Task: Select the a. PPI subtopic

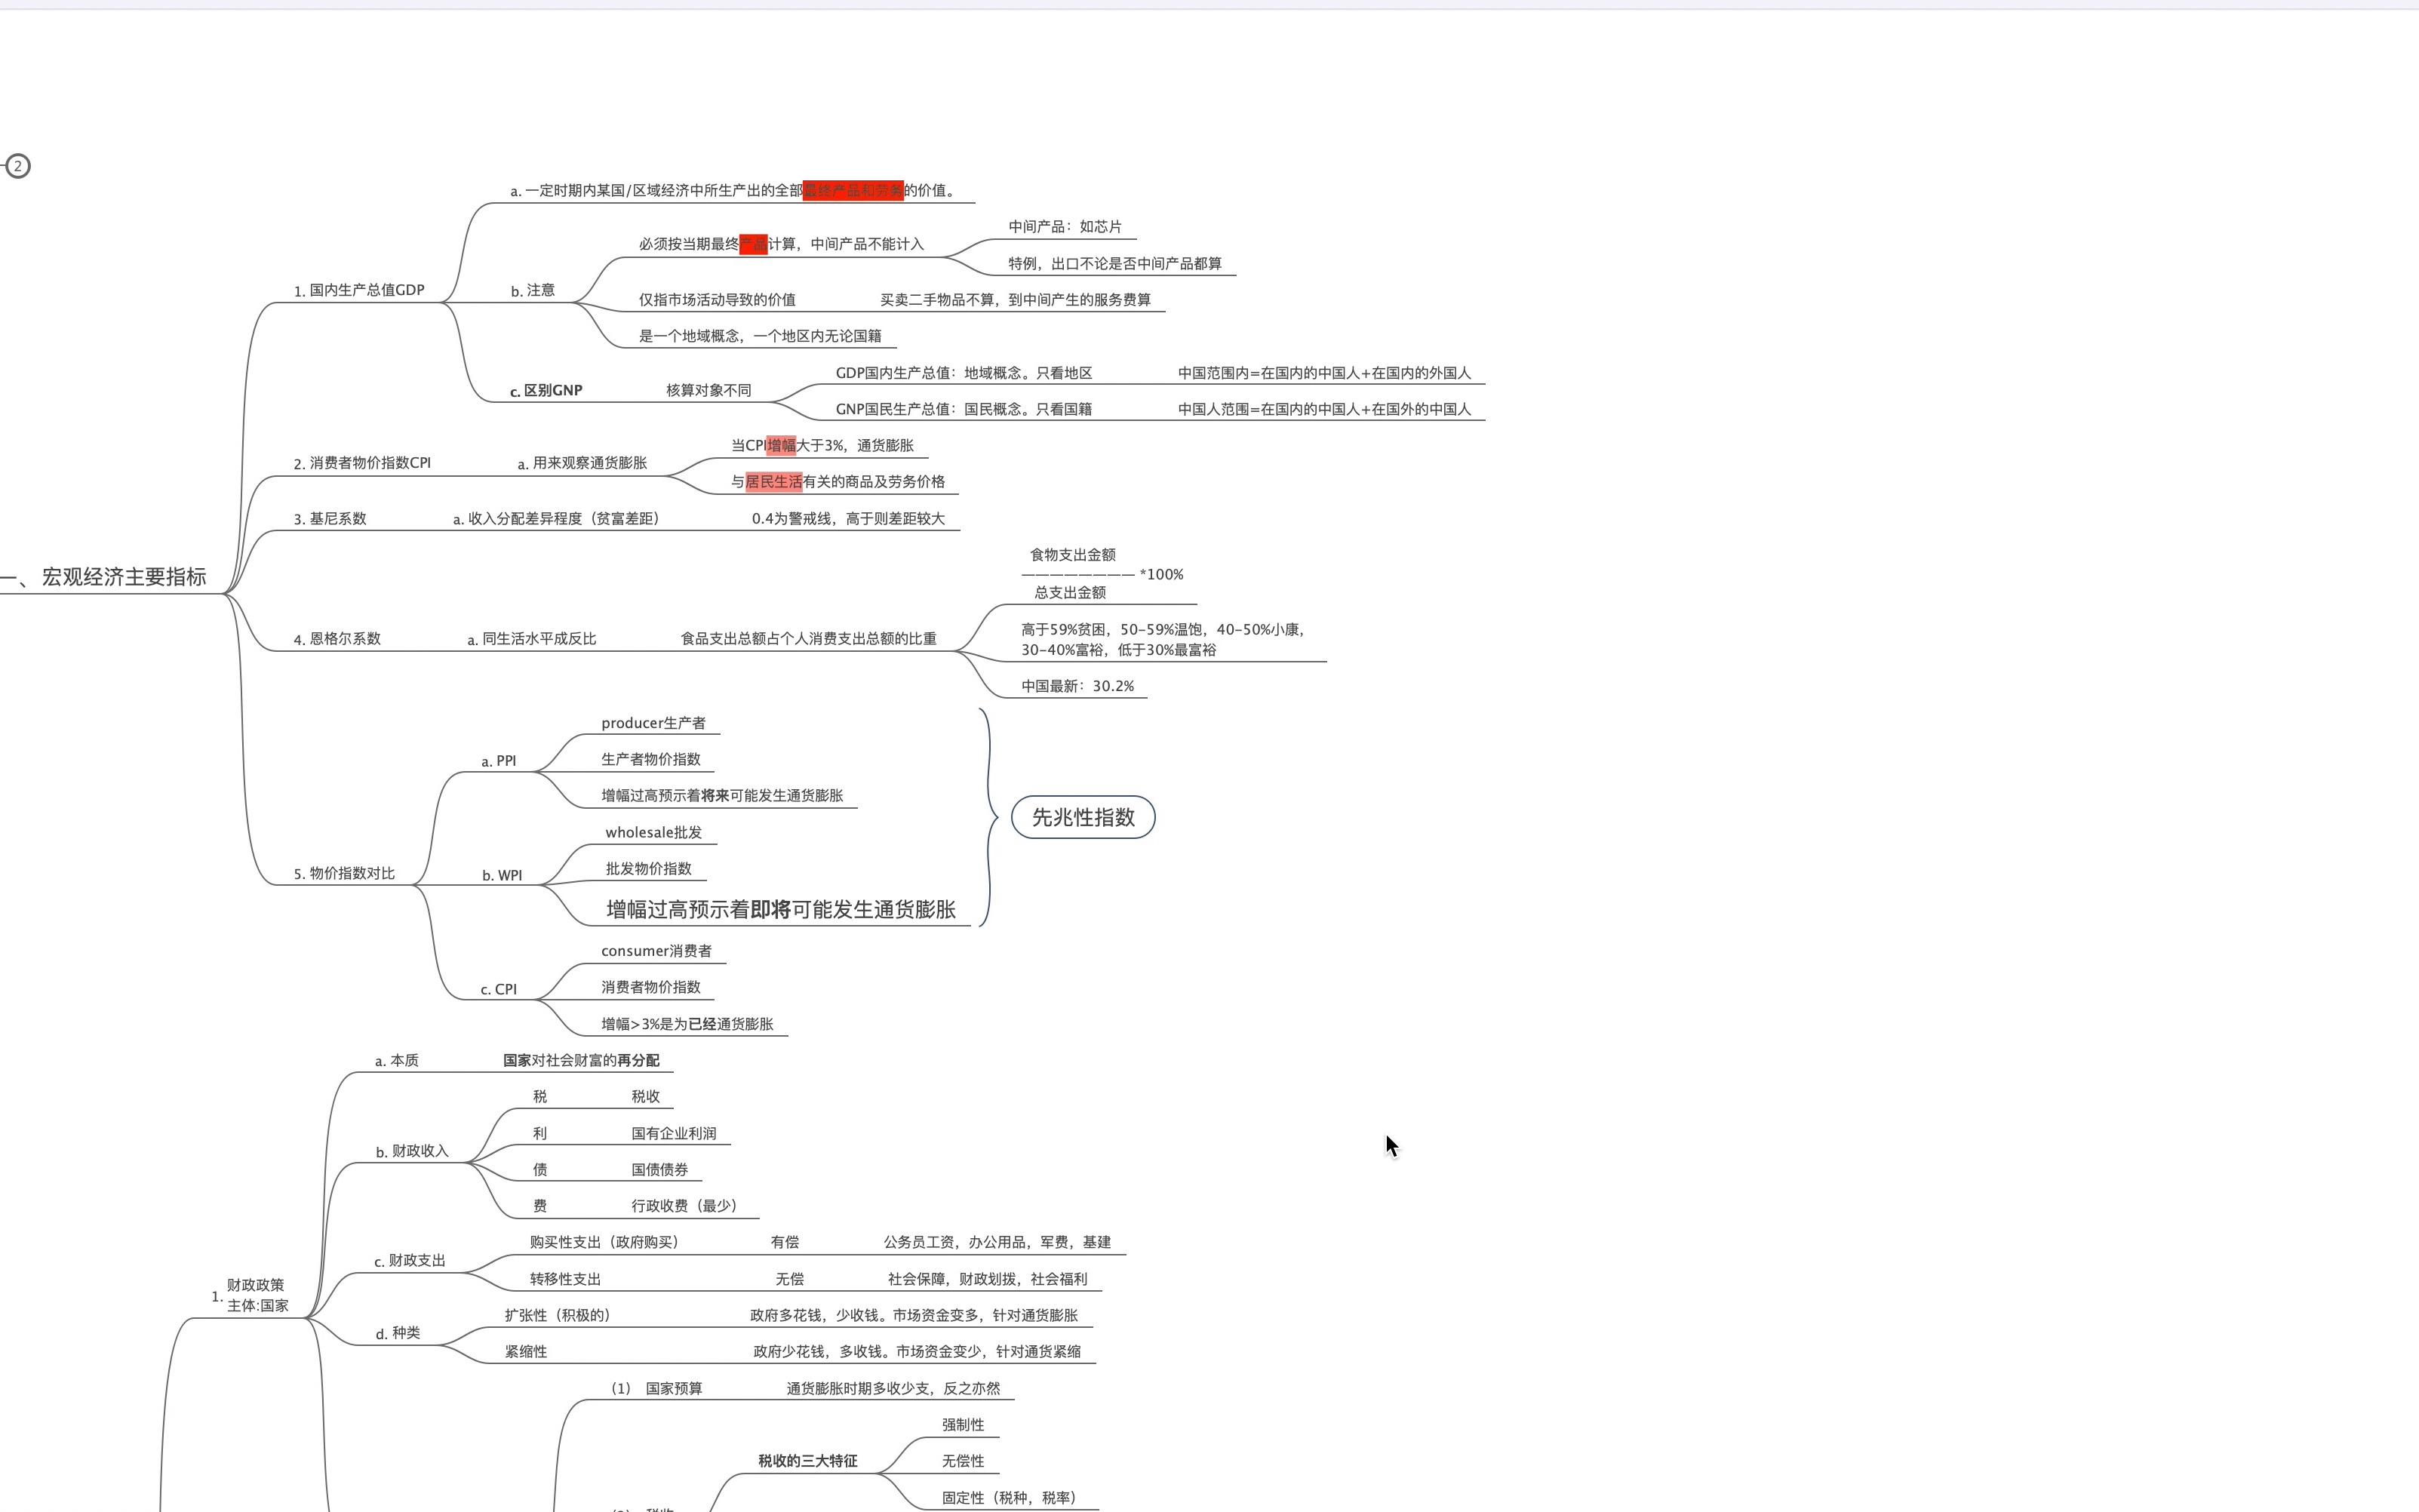Action: point(498,761)
